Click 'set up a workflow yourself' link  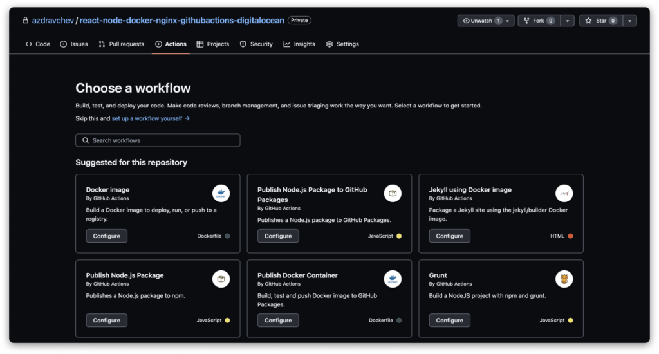(x=151, y=118)
